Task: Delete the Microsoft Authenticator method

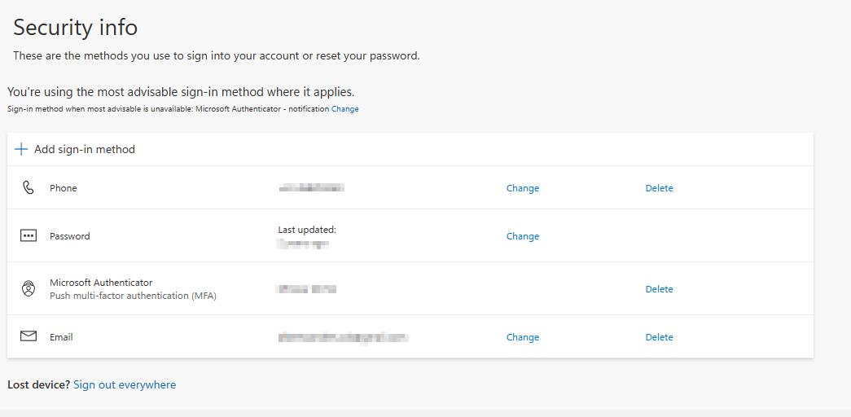Action: click(659, 289)
